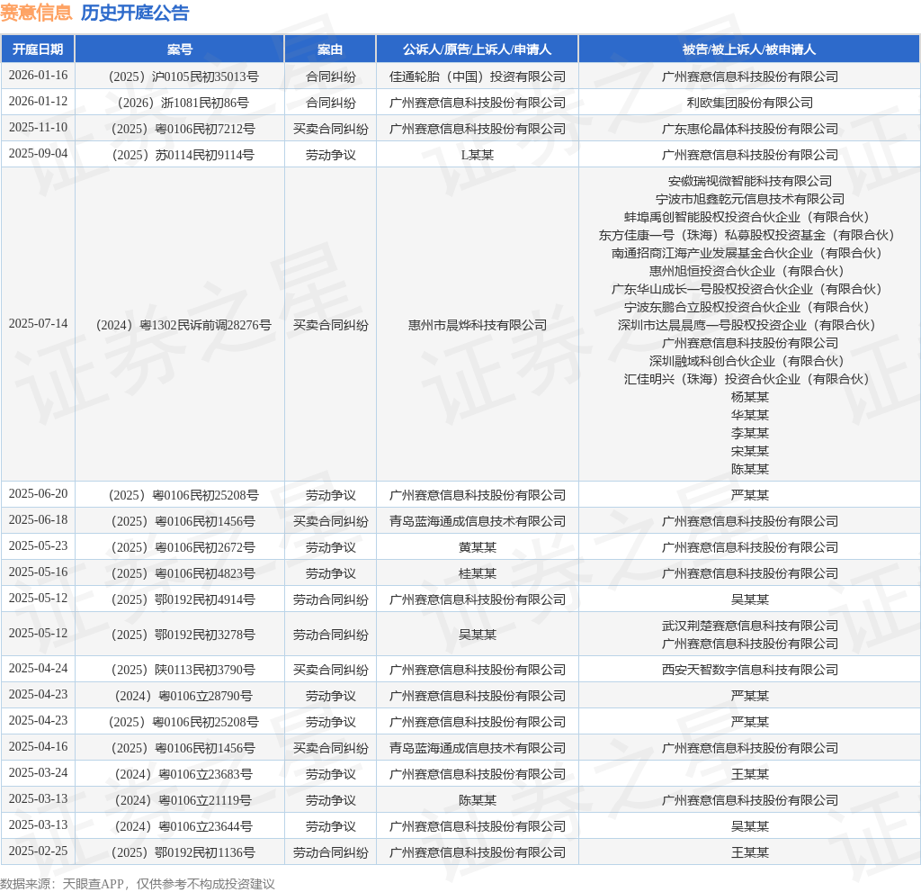Click defendant 广东惠伦晶体科技股份有限公司

coord(750,129)
